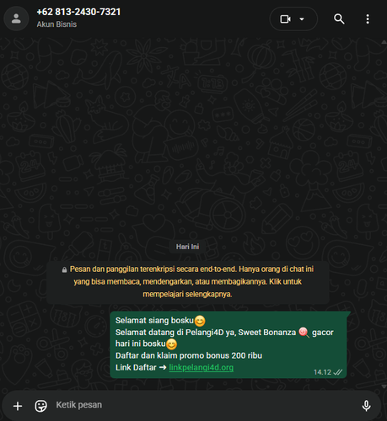
Task: Record a voice message with microphone
Action: coord(366,406)
